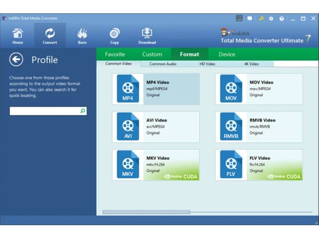Open the GPU acceleration icon in title bar
Viewport: 319px width, 239px height.
(239, 18)
